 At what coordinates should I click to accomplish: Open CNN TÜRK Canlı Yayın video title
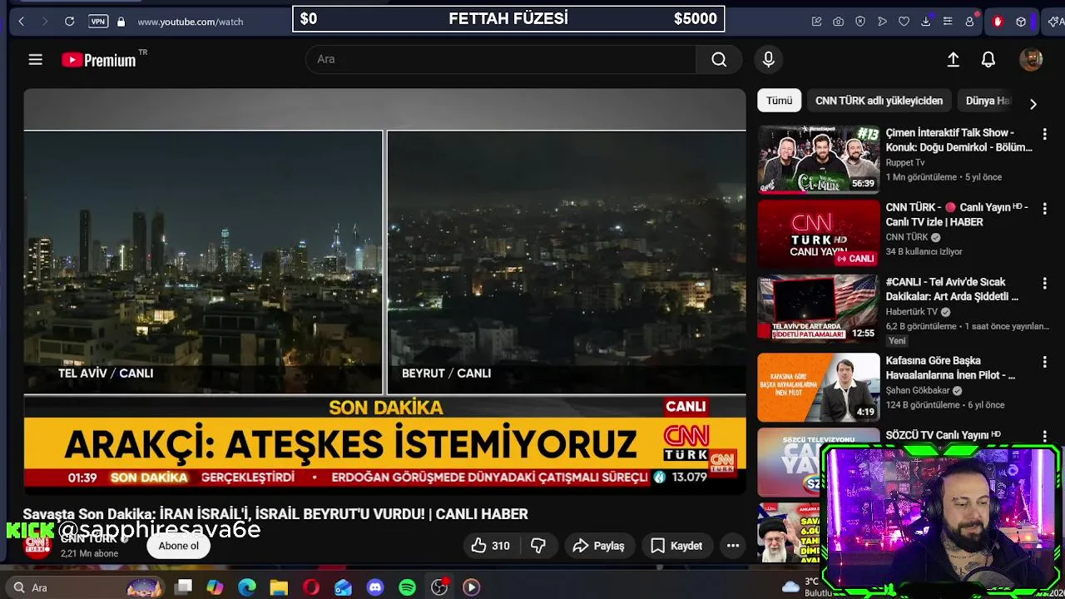(x=957, y=215)
